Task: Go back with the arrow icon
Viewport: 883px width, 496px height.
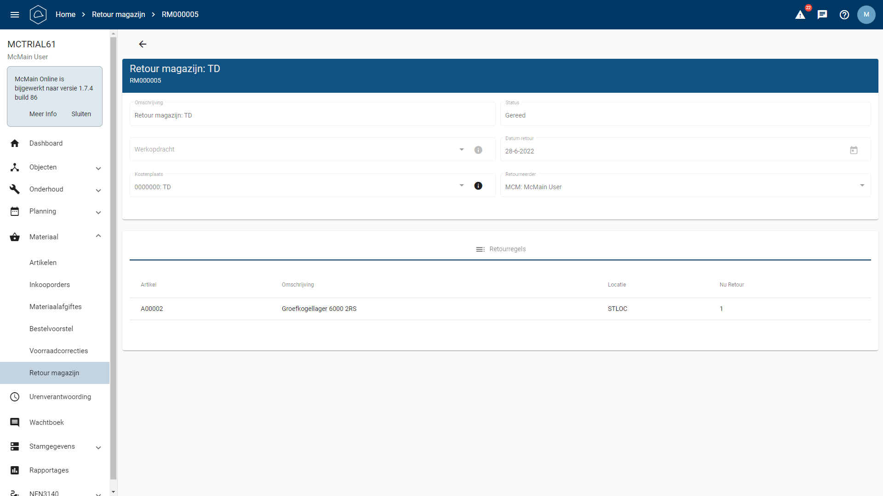Action: [143, 44]
